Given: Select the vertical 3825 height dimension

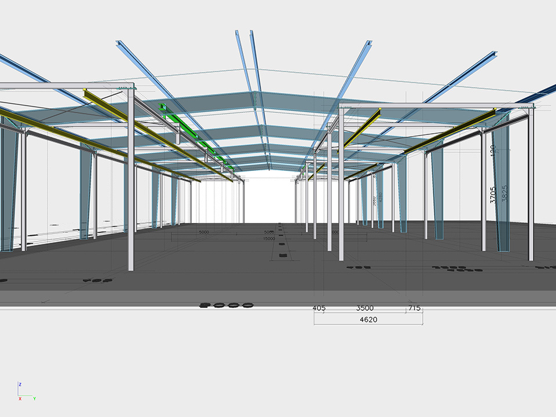Looking at the screenshot, I should (x=504, y=197).
